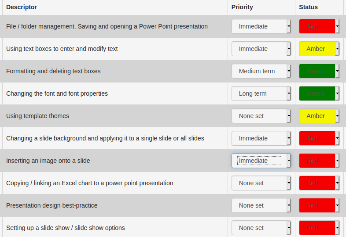Open Red status for Inserting an image row

[319, 161]
